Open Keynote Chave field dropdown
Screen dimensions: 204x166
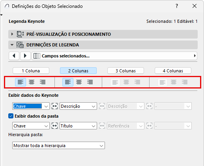tap(31, 106)
